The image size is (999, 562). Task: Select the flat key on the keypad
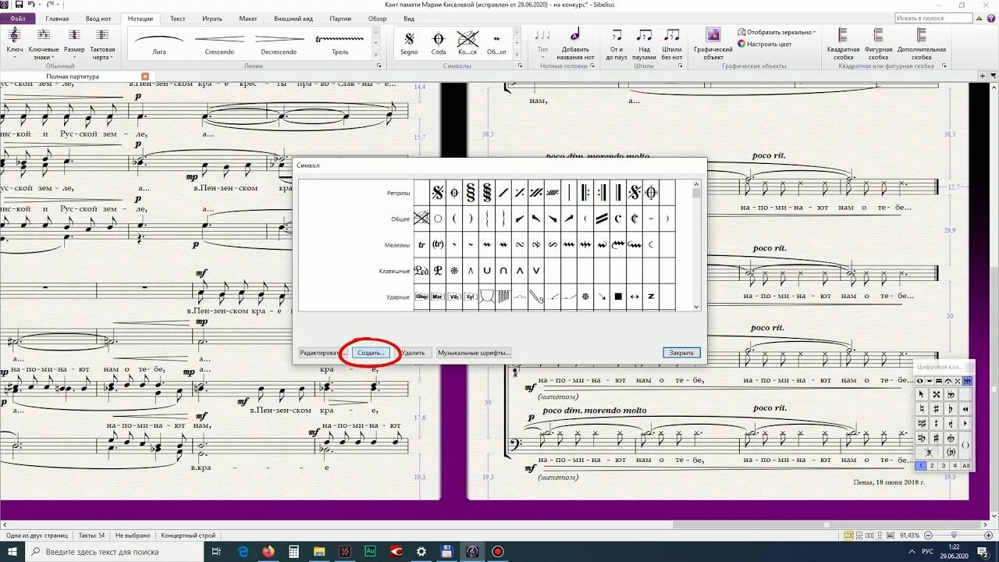tap(951, 408)
